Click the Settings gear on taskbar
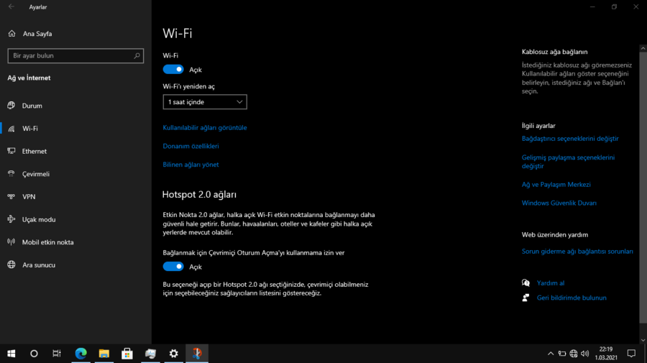The image size is (647, 363). [174, 354]
